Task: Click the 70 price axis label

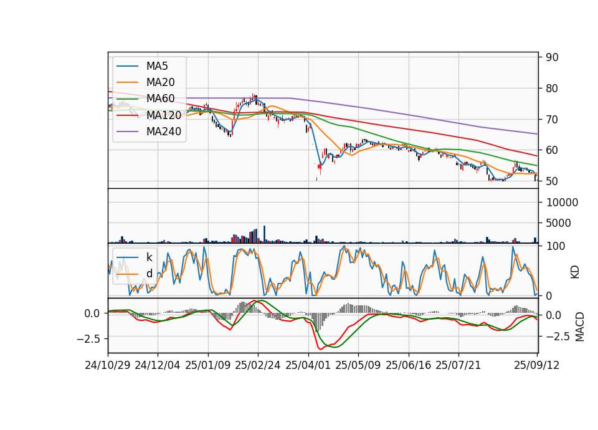Action: (552, 120)
